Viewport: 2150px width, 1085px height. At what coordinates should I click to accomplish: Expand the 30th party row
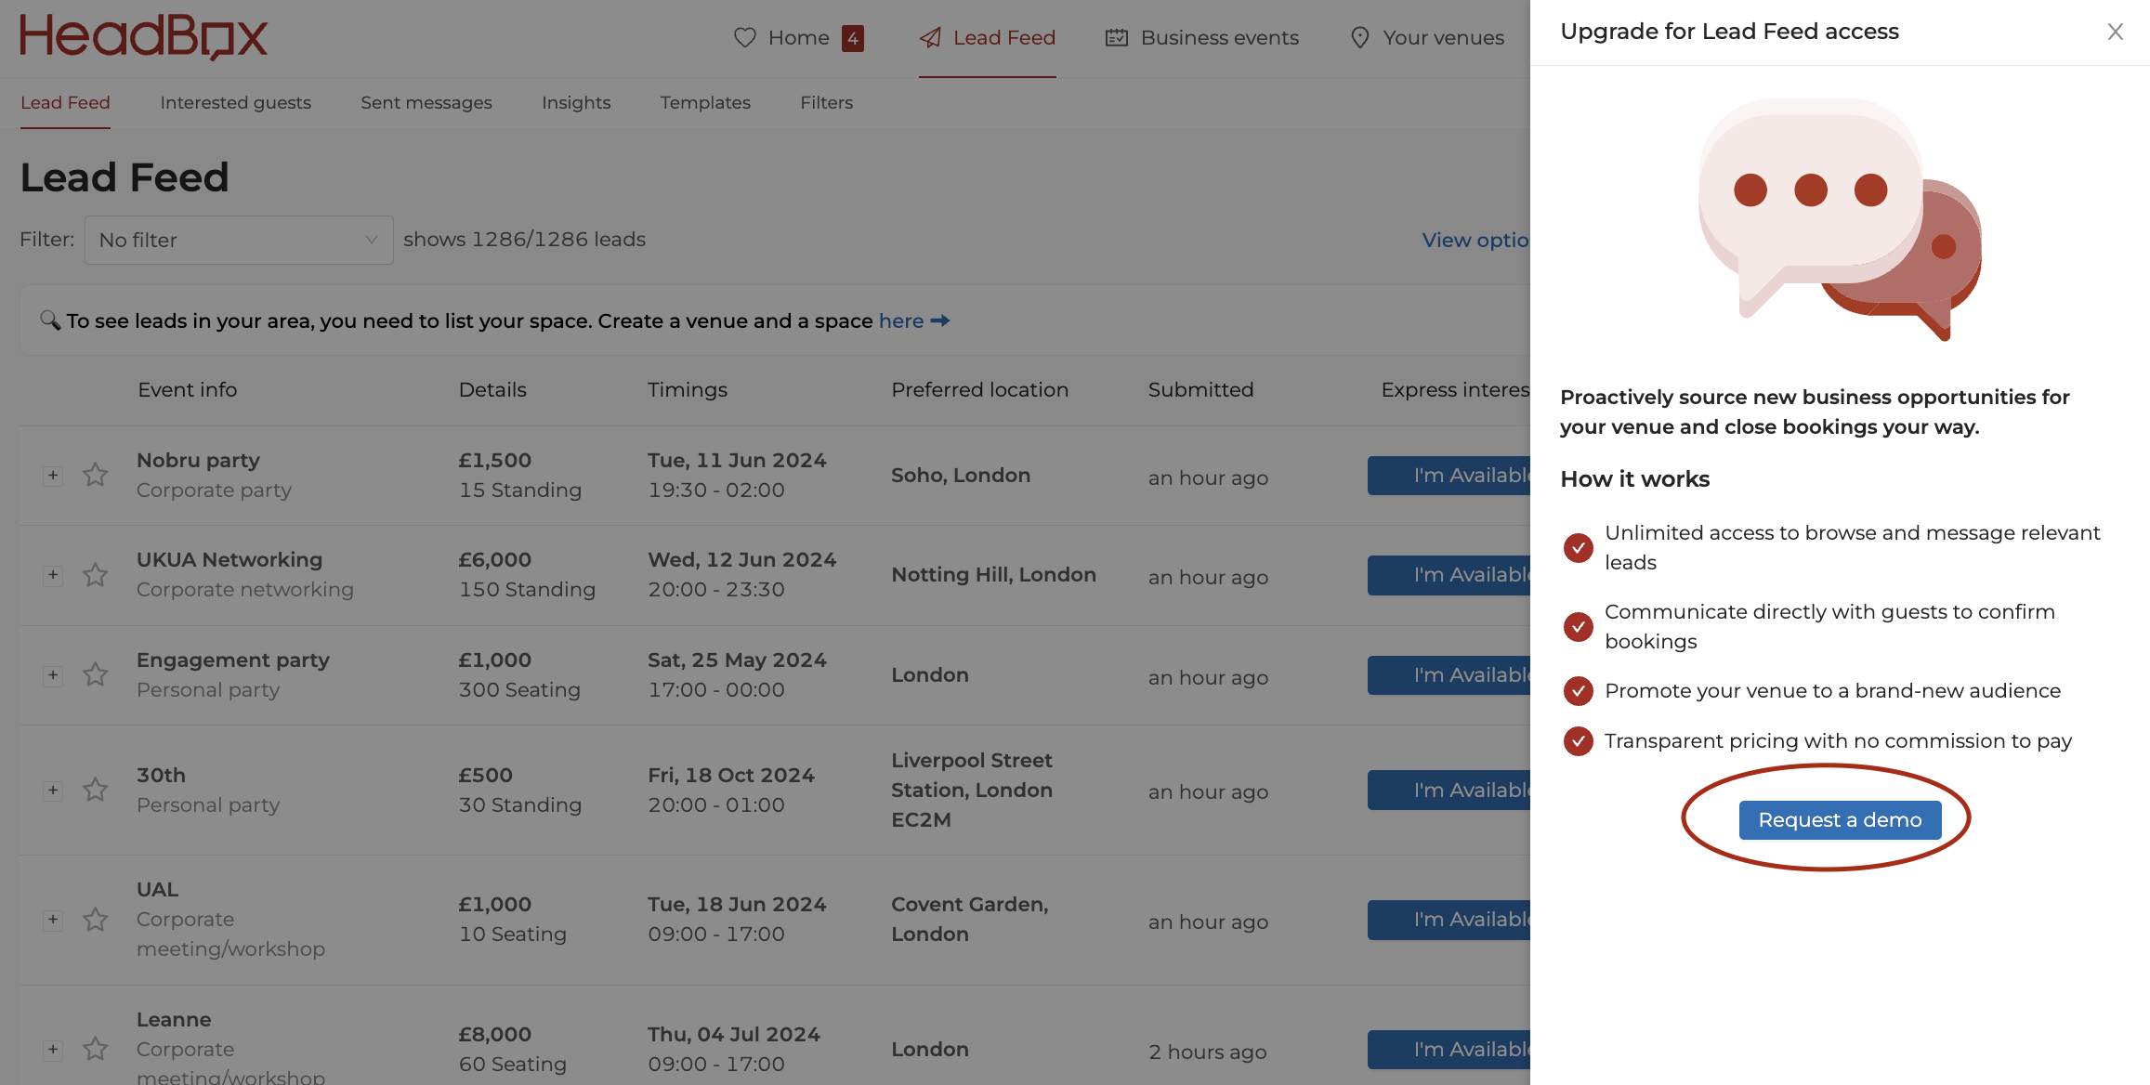click(53, 791)
